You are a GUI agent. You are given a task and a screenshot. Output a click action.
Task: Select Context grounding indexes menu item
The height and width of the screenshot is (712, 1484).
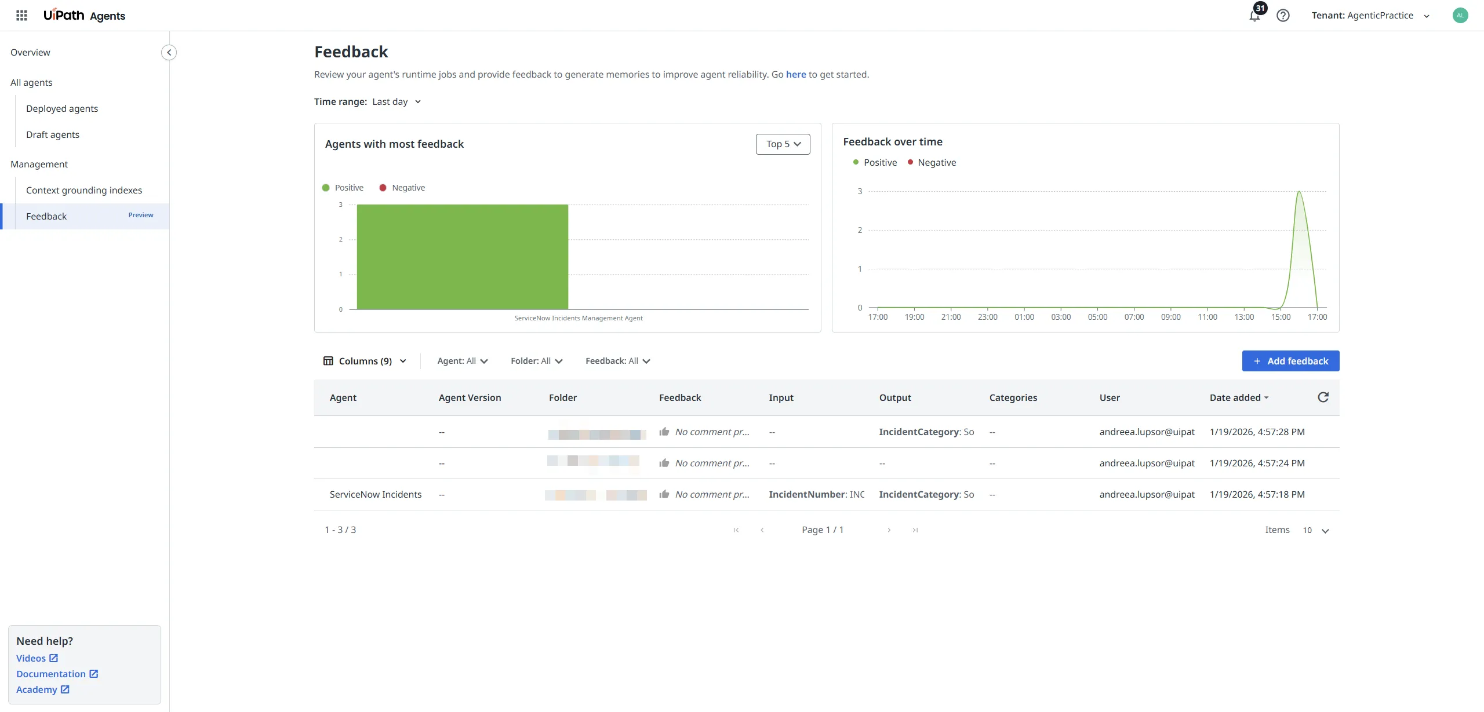(84, 191)
